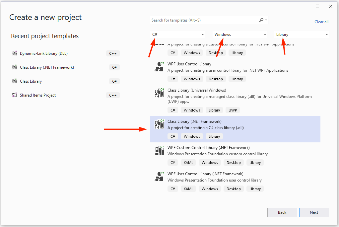Click Desktop tag under WPF User Control Library (.NET Framework)
Image resolution: width=339 pixels, height=227 pixels.
coord(234,189)
